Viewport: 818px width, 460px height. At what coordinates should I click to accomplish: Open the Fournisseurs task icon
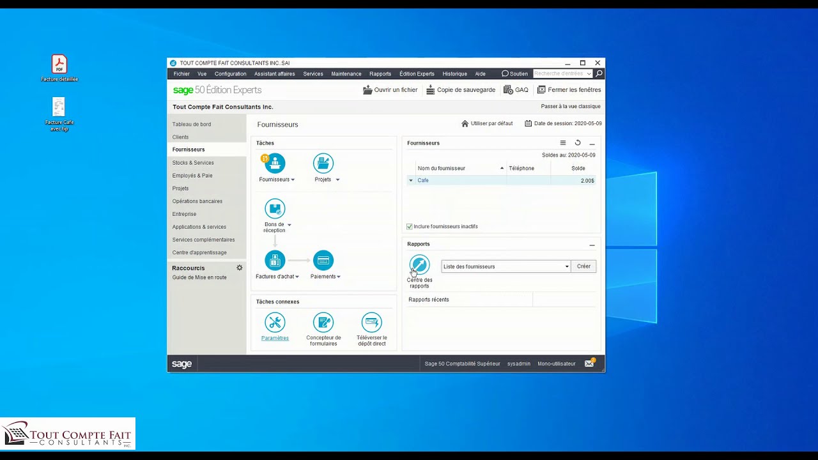(x=275, y=163)
